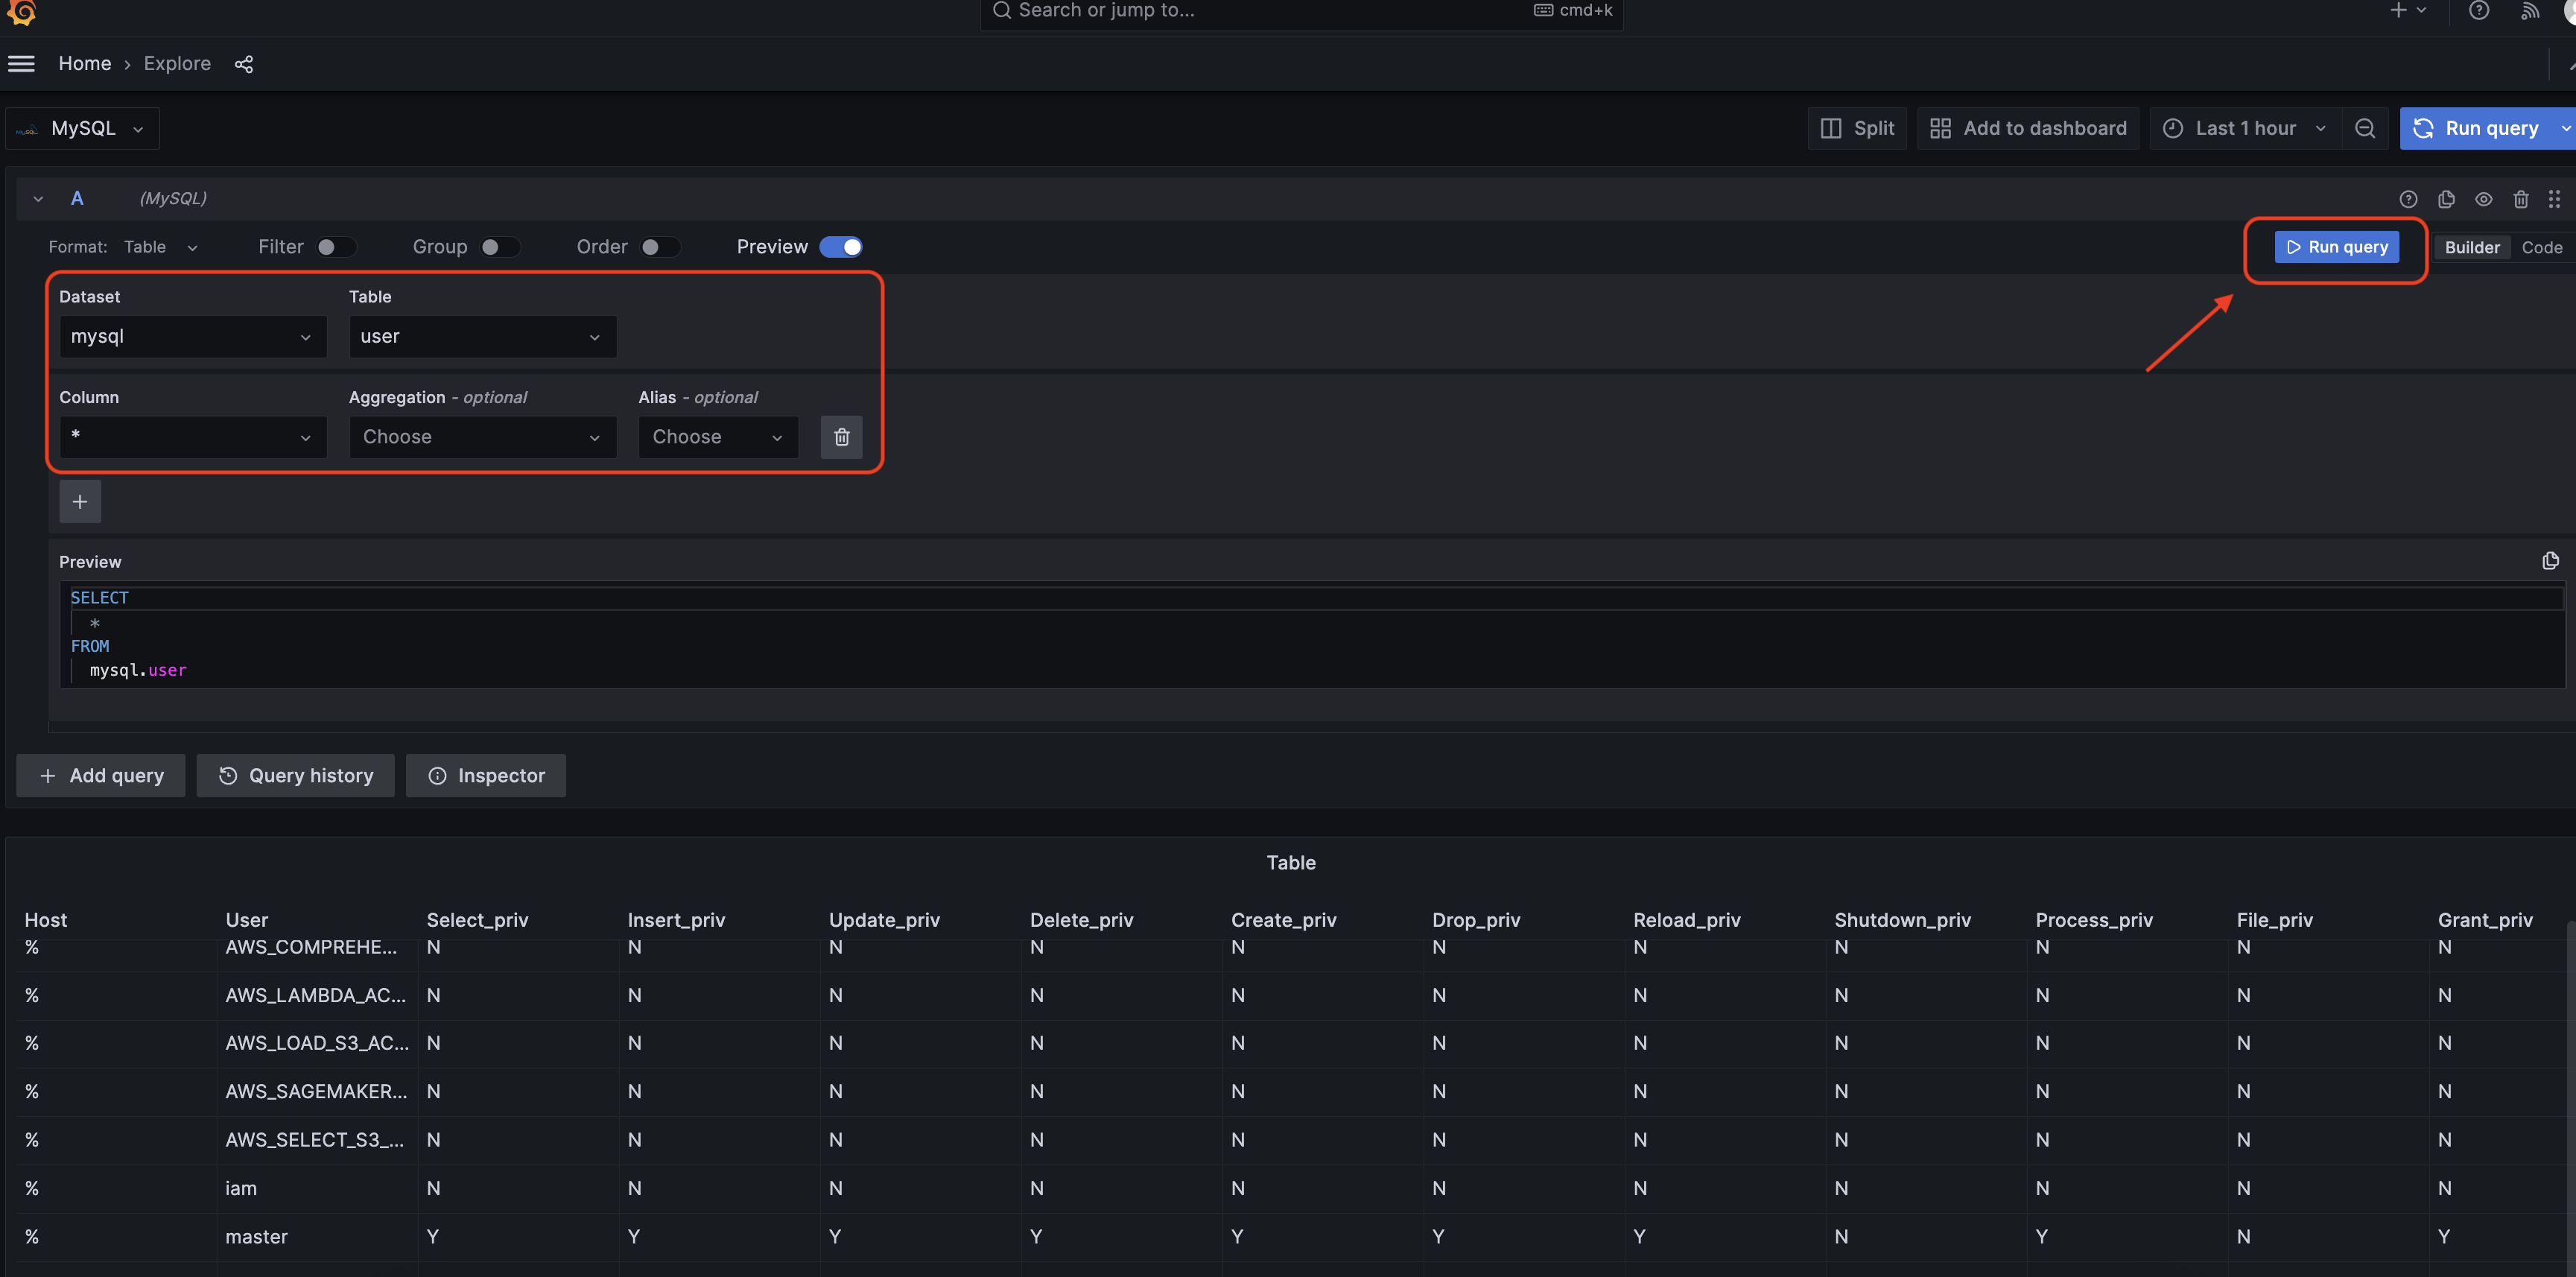Delete query A with trash icon
2576x1277 pixels.
(2520, 199)
